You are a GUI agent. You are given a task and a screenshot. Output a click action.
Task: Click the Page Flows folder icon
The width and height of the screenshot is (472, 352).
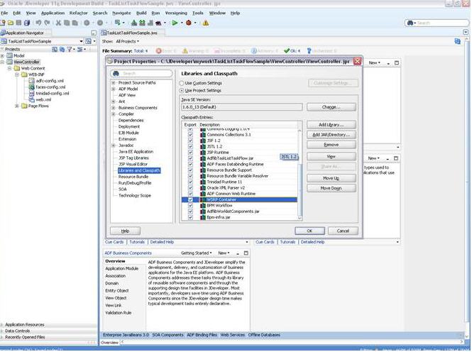24,106
